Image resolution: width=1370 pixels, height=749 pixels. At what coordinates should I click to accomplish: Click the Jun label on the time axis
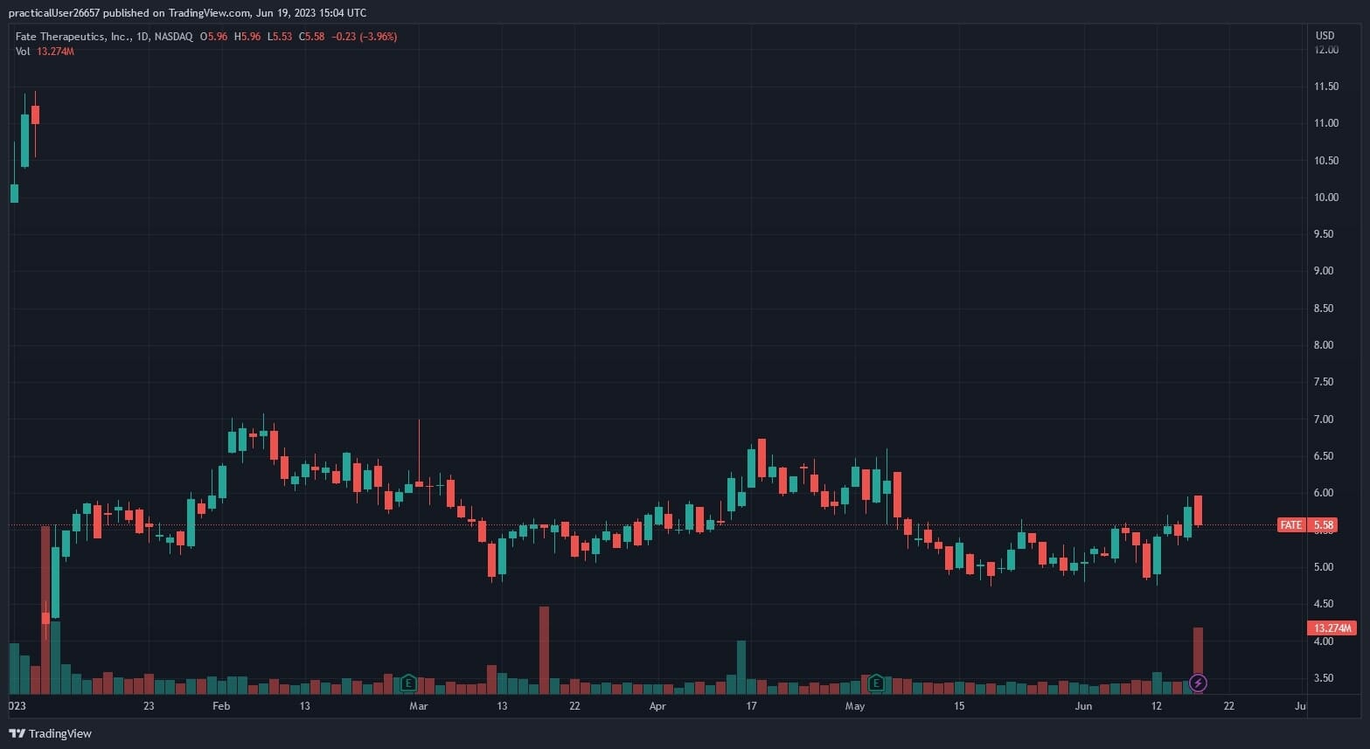(x=1083, y=706)
